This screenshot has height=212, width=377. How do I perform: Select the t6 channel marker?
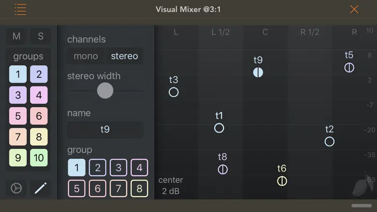pos(282,181)
